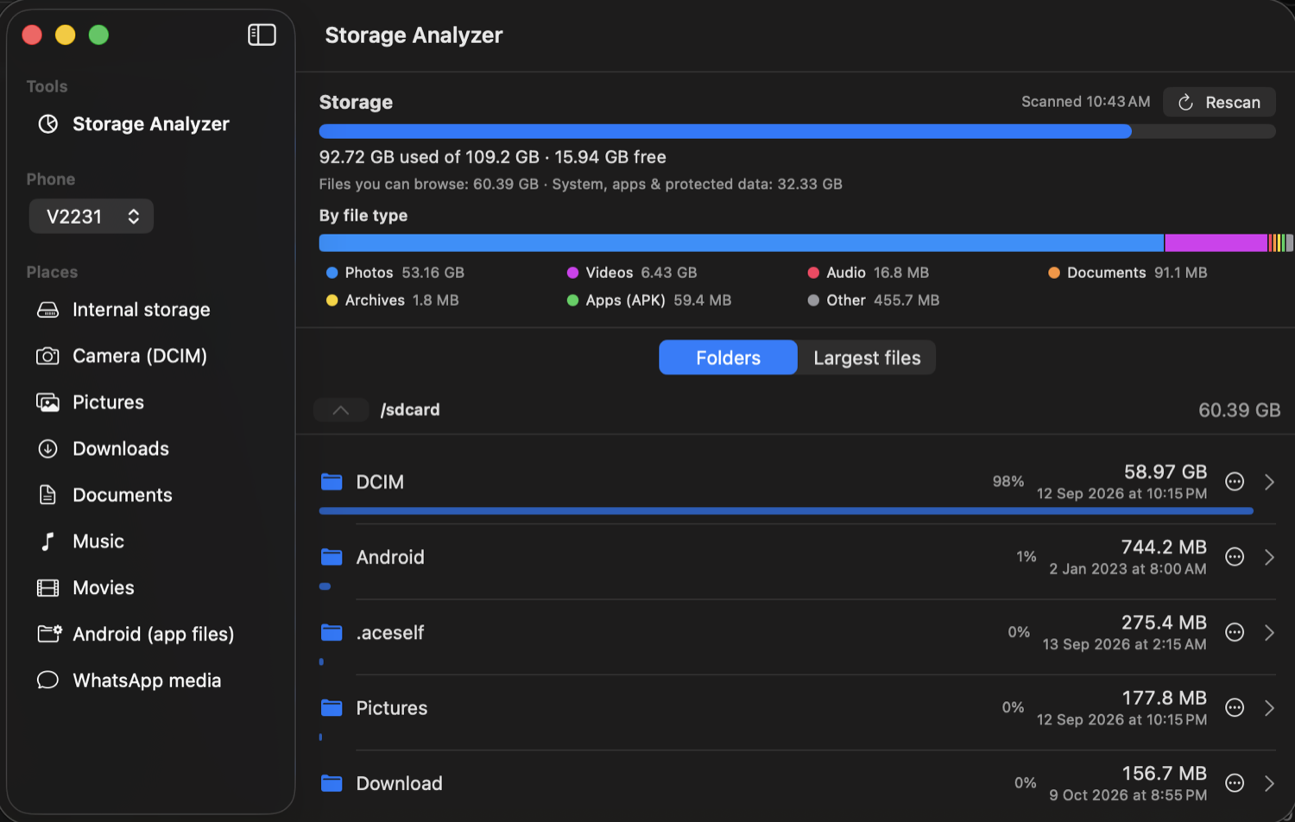The height and width of the screenshot is (822, 1295).
Task: Click the Audio red legend dot
Action: [x=813, y=273]
